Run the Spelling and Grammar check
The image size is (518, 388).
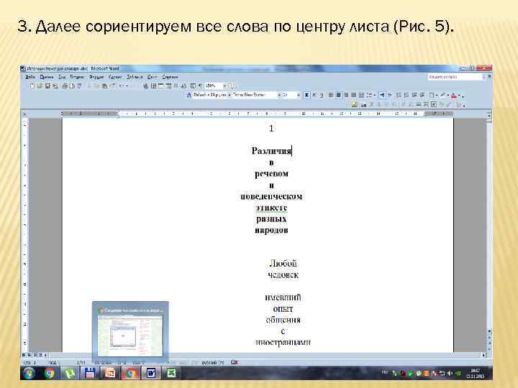79,86
